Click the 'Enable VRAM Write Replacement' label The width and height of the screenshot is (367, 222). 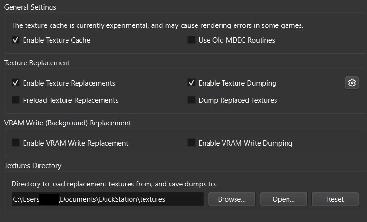[76, 143]
